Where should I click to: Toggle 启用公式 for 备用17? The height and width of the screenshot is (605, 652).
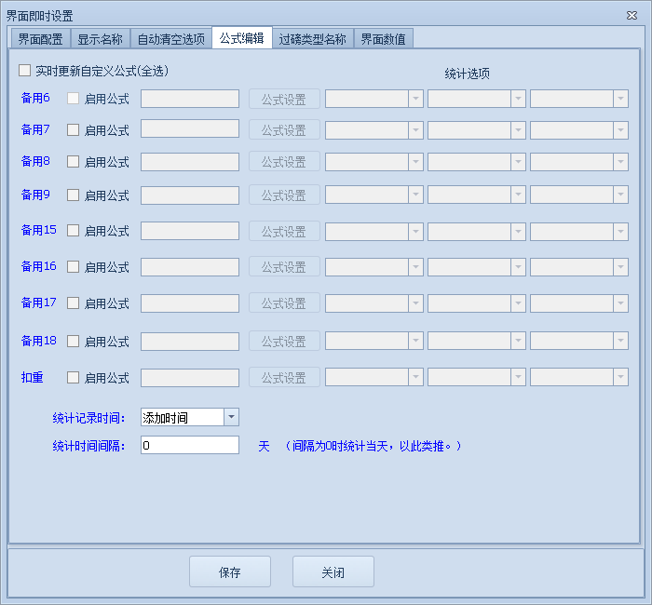pos(74,302)
